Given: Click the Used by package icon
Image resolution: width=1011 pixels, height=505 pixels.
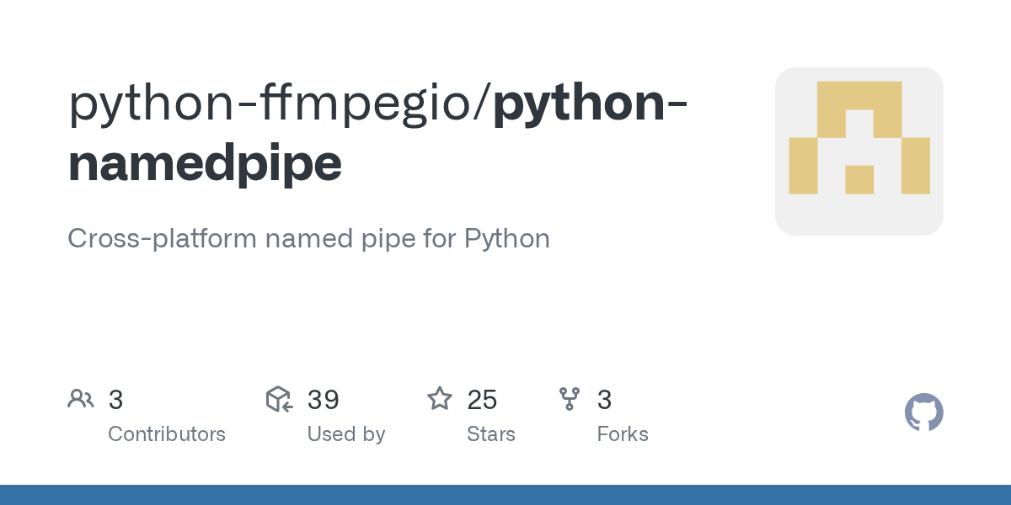Looking at the screenshot, I should [279, 399].
